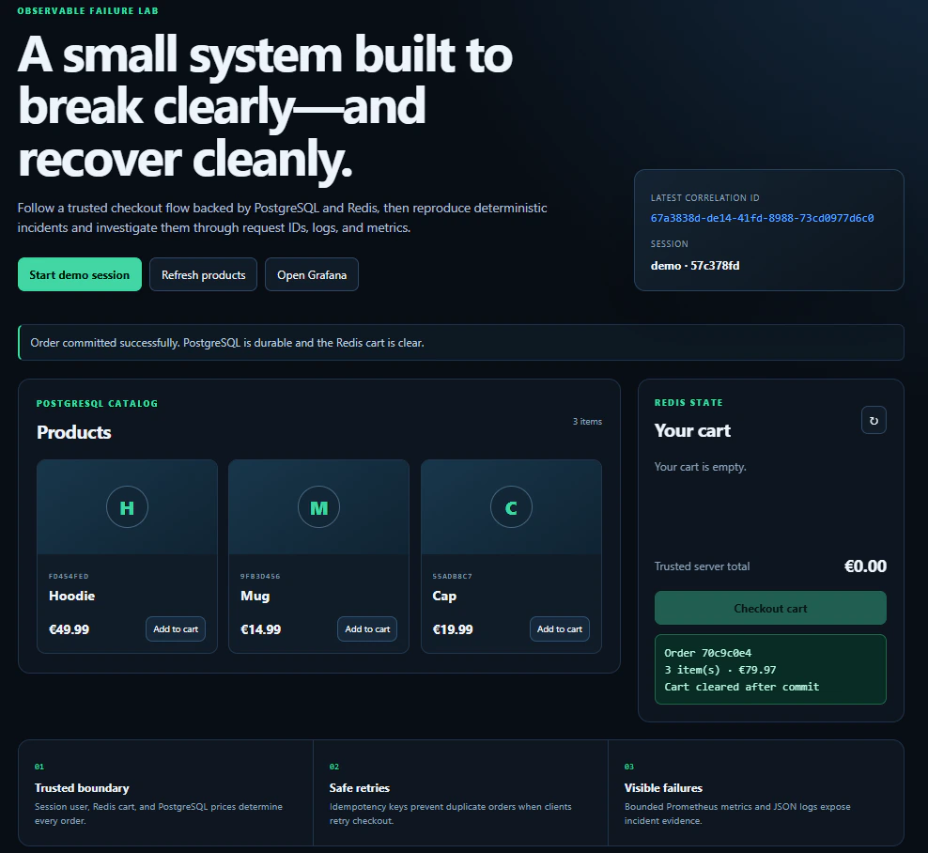Click the Checkout cart button
Viewport: 928px width, 853px height.
[x=770, y=608]
